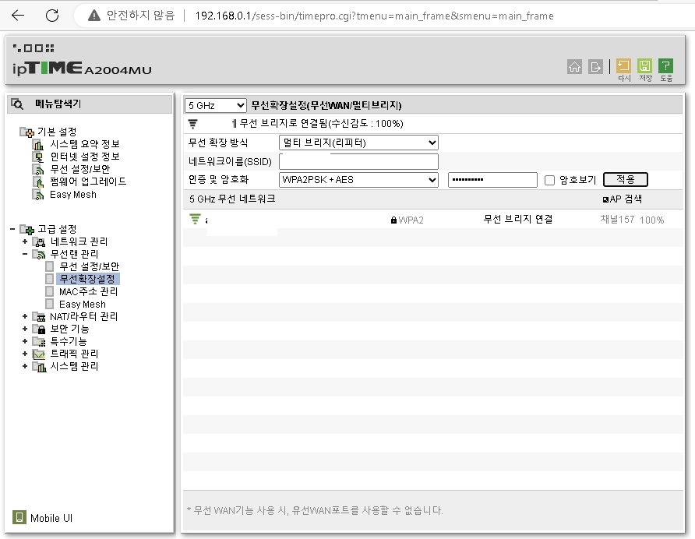The width and height of the screenshot is (695, 539).
Task: Expand the NAT/라우터 관리 tree node
Action: [25, 316]
